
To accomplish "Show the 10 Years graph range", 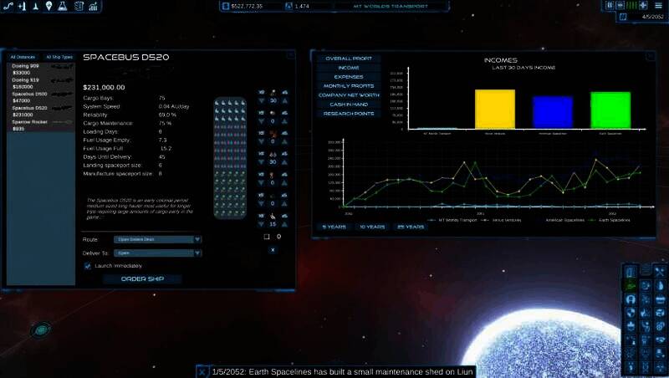I will [x=373, y=227].
